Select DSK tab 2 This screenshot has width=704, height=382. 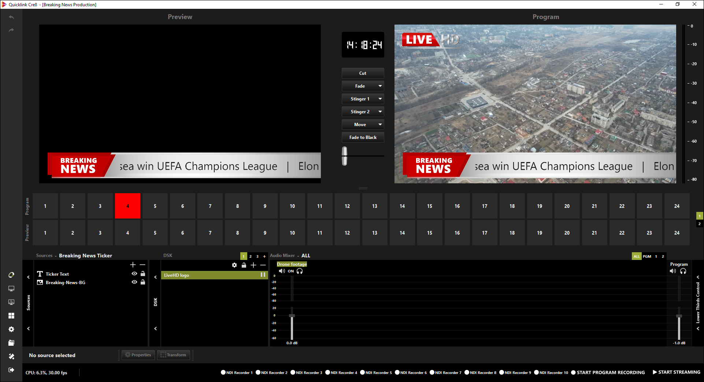(251, 256)
